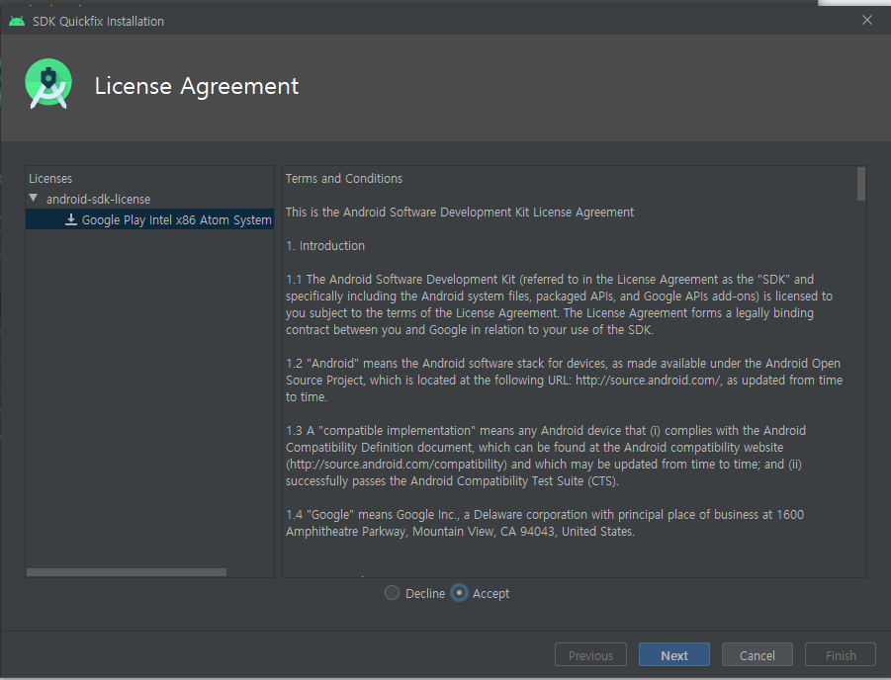
Task: Click the Cancel button
Action: click(x=757, y=655)
